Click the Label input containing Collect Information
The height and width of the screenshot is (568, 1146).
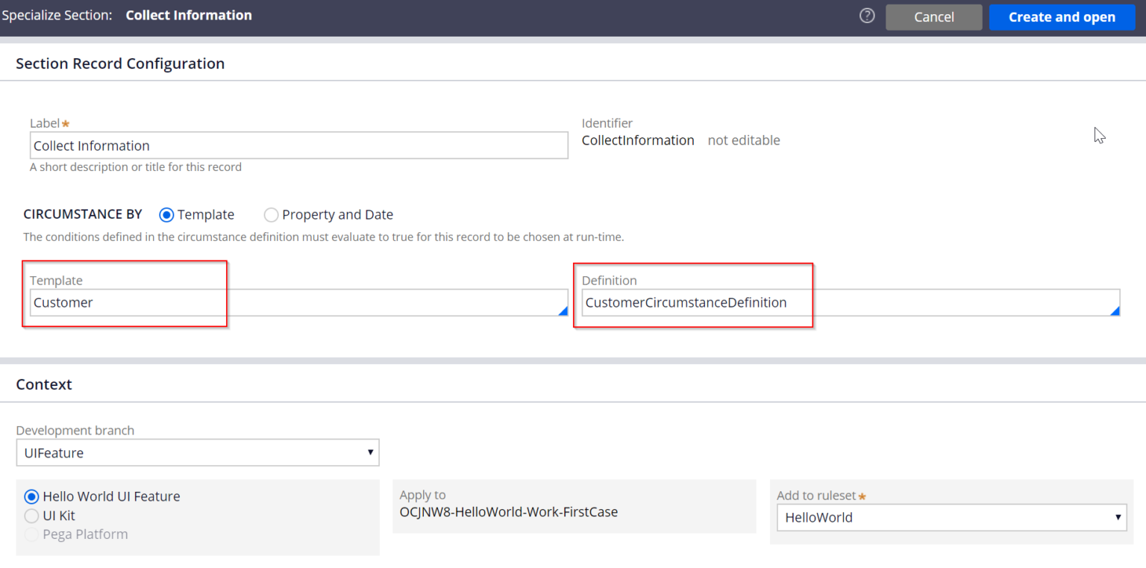298,145
